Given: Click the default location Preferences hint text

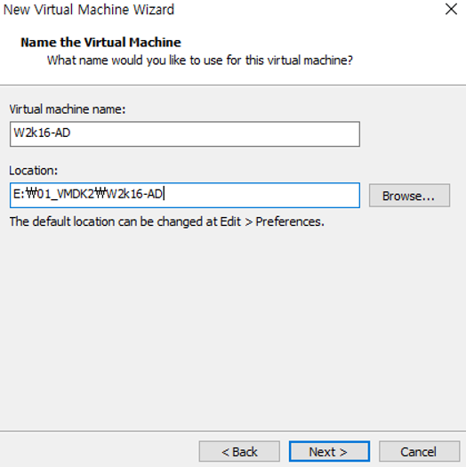Looking at the screenshot, I should (167, 221).
